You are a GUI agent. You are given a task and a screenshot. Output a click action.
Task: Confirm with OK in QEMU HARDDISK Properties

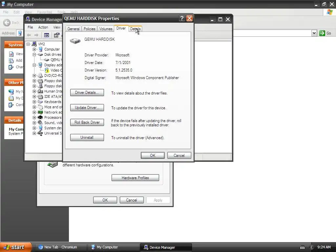(153, 155)
